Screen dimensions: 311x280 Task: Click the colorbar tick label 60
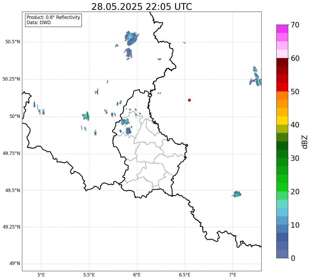(295, 58)
